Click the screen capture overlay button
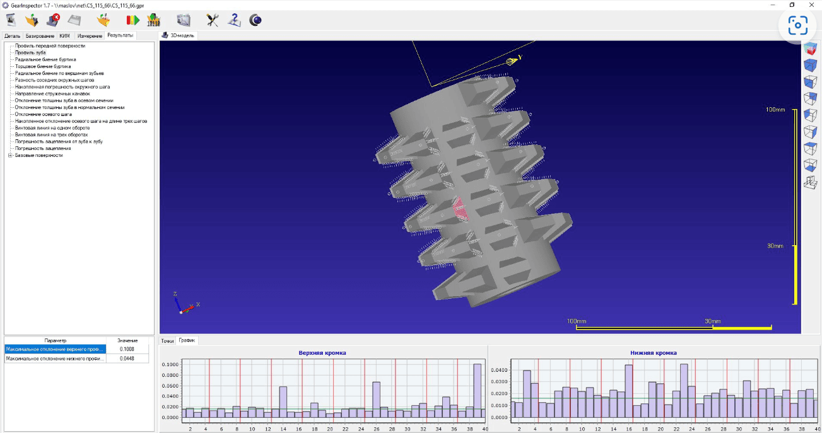 click(x=798, y=25)
